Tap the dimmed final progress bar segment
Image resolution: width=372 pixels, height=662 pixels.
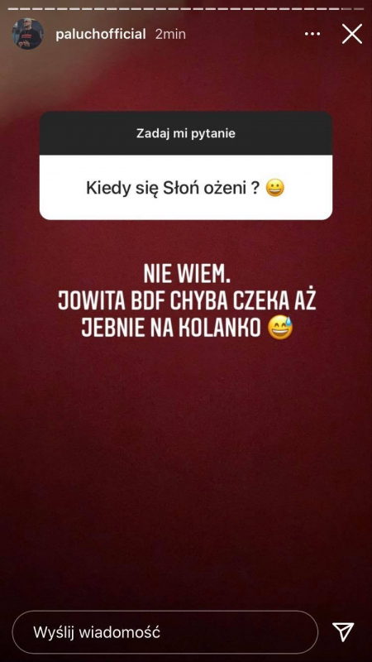(x=358, y=8)
